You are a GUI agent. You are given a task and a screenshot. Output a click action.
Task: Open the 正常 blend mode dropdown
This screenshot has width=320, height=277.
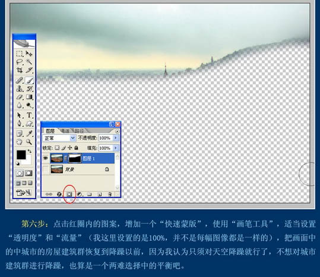point(59,138)
